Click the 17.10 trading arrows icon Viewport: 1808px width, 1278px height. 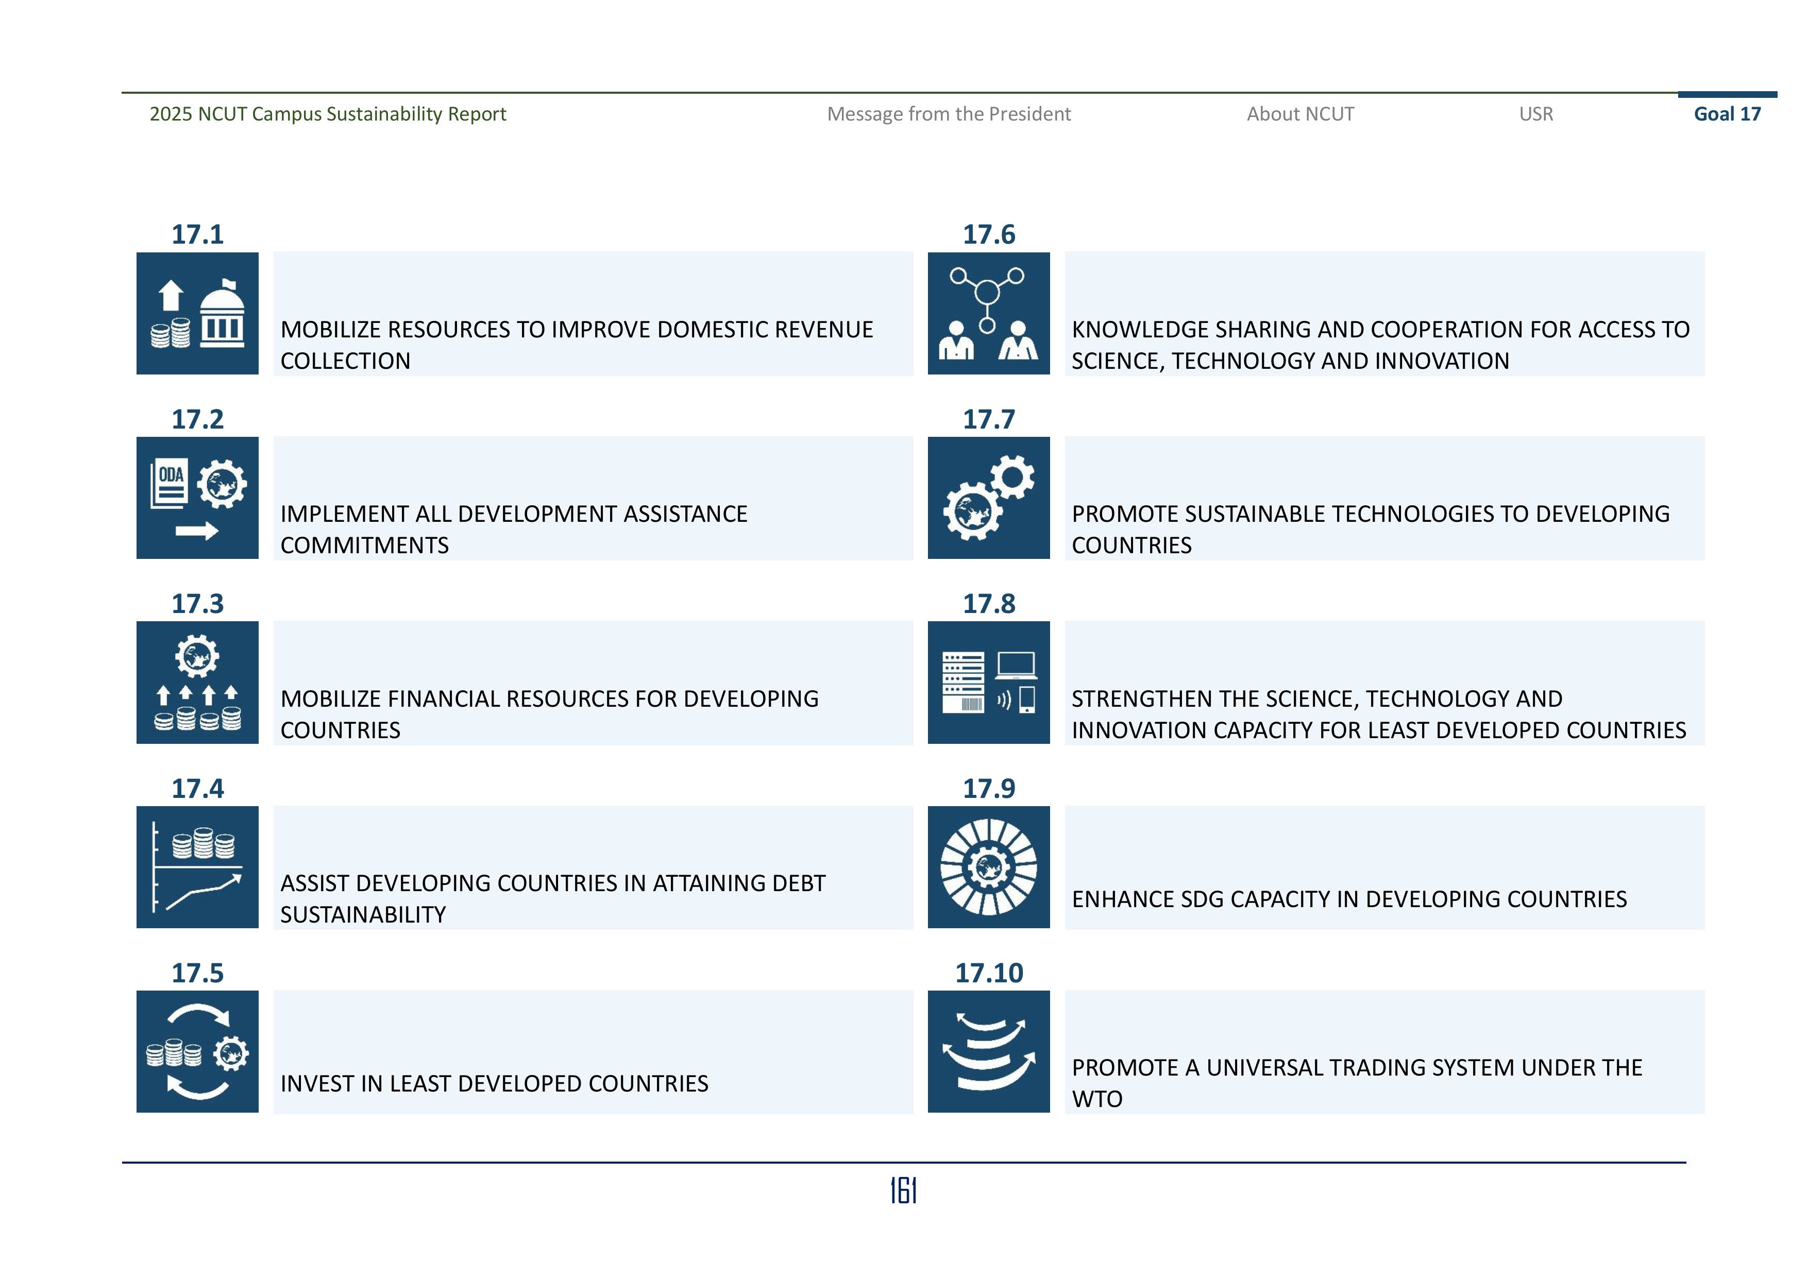pos(988,1051)
